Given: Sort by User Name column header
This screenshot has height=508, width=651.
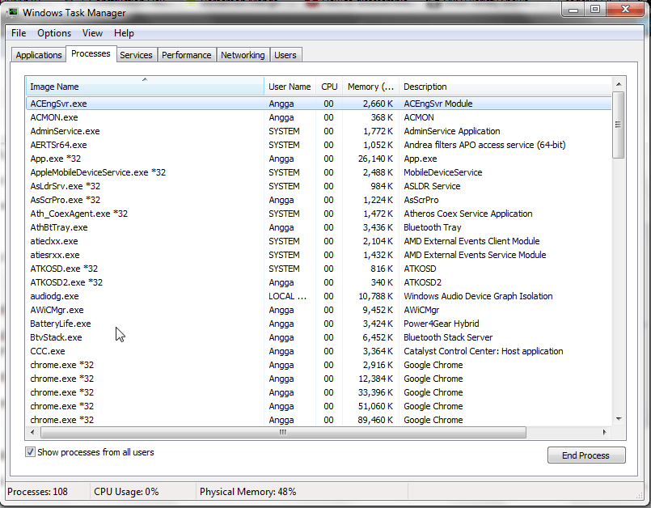Looking at the screenshot, I should [x=290, y=87].
